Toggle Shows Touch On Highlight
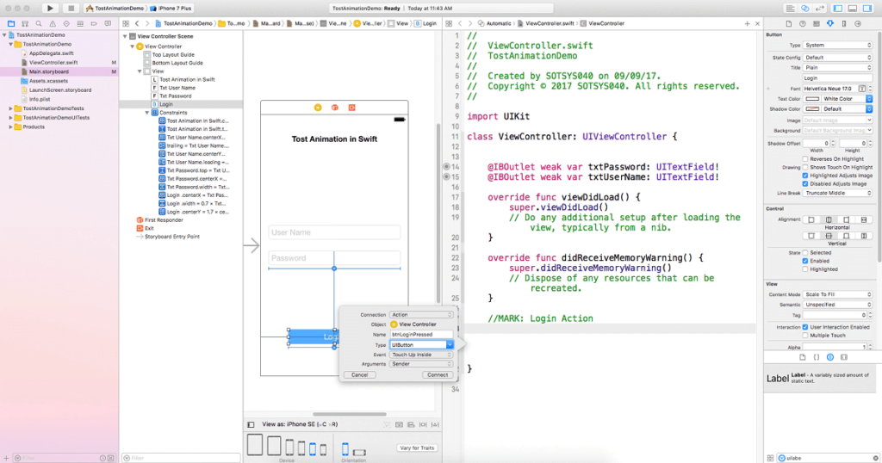 coord(805,167)
